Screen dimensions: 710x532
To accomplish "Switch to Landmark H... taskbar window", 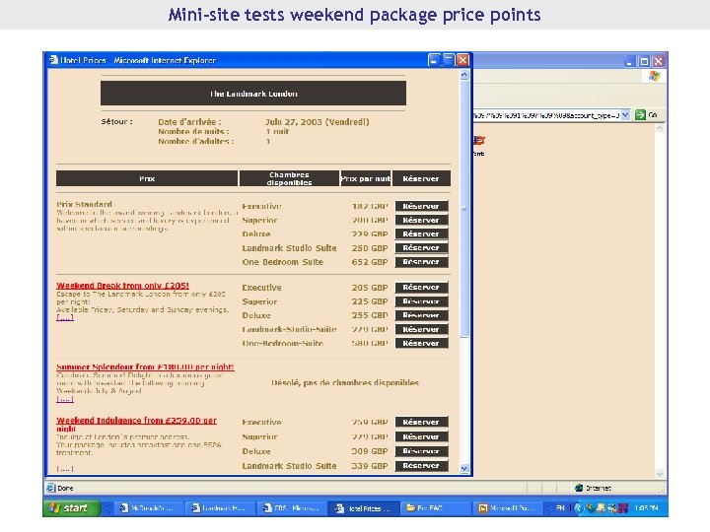I will click(x=221, y=508).
